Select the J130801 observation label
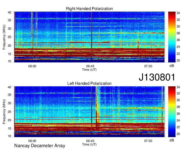 pos(157,77)
